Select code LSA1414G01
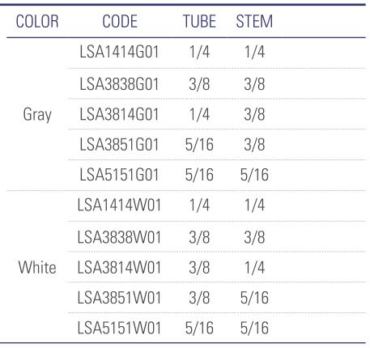Viewport: 370px width, 348px height. click(x=119, y=52)
